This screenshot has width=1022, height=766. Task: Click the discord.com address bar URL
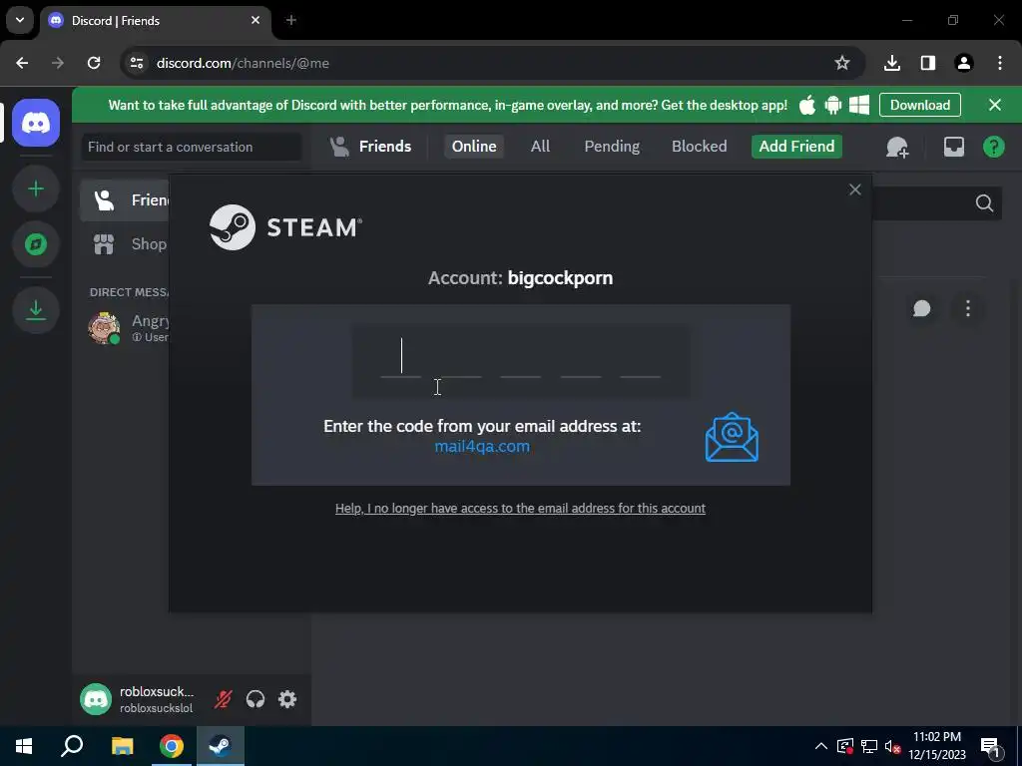[243, 63]
